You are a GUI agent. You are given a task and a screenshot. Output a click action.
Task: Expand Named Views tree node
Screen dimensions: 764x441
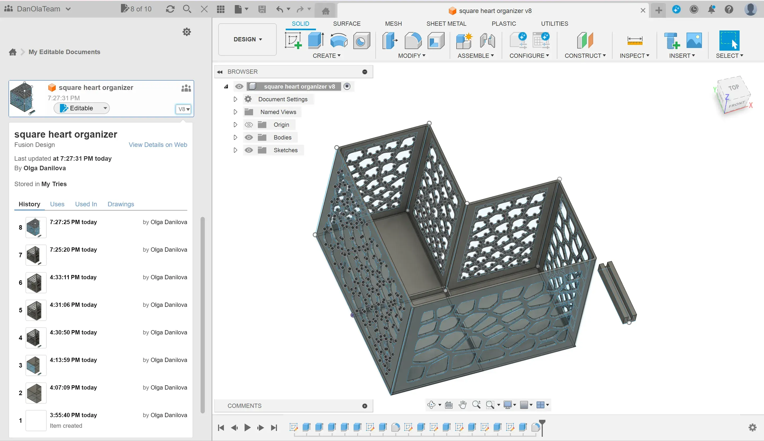point(235,112)
